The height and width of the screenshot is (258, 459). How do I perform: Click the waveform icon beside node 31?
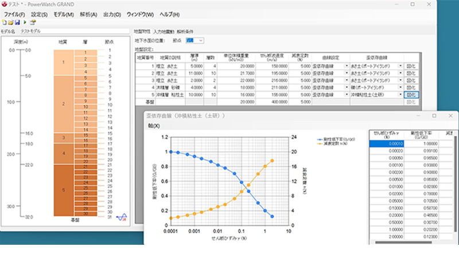tap(121, 217)
